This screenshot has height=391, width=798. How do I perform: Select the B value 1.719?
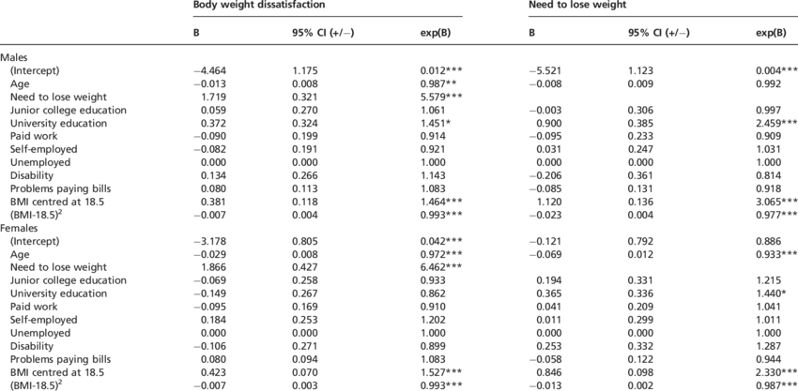click(208, 97)
